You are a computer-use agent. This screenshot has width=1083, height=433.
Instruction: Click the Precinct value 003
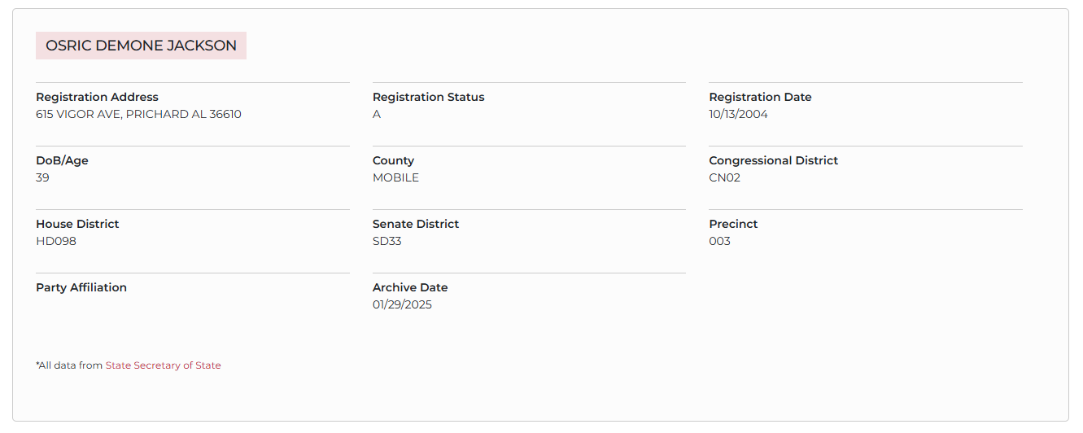719,241
